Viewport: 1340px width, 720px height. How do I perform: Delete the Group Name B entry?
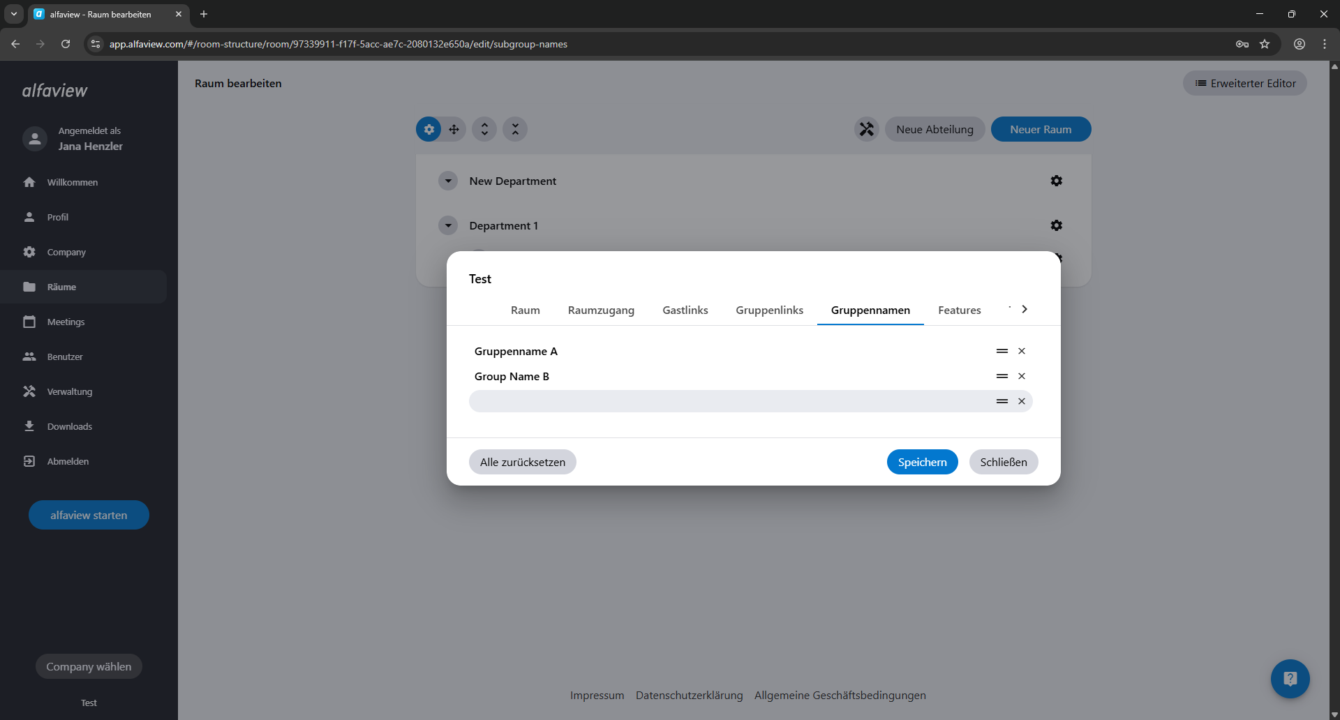[1021, 376]
